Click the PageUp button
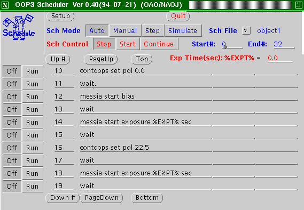304x210 pixels. click(101, 59)
